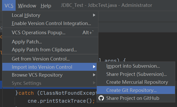Choose Import into Subversion

pos(136,66)
